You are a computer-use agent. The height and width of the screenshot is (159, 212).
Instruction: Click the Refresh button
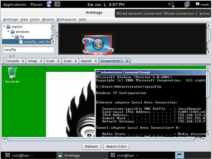pos(91,146)
